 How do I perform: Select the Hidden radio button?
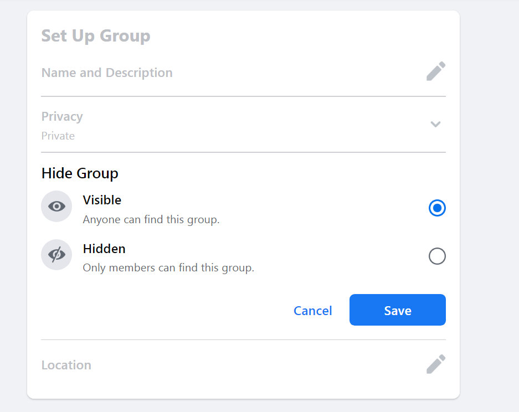(x=437, y=256)
